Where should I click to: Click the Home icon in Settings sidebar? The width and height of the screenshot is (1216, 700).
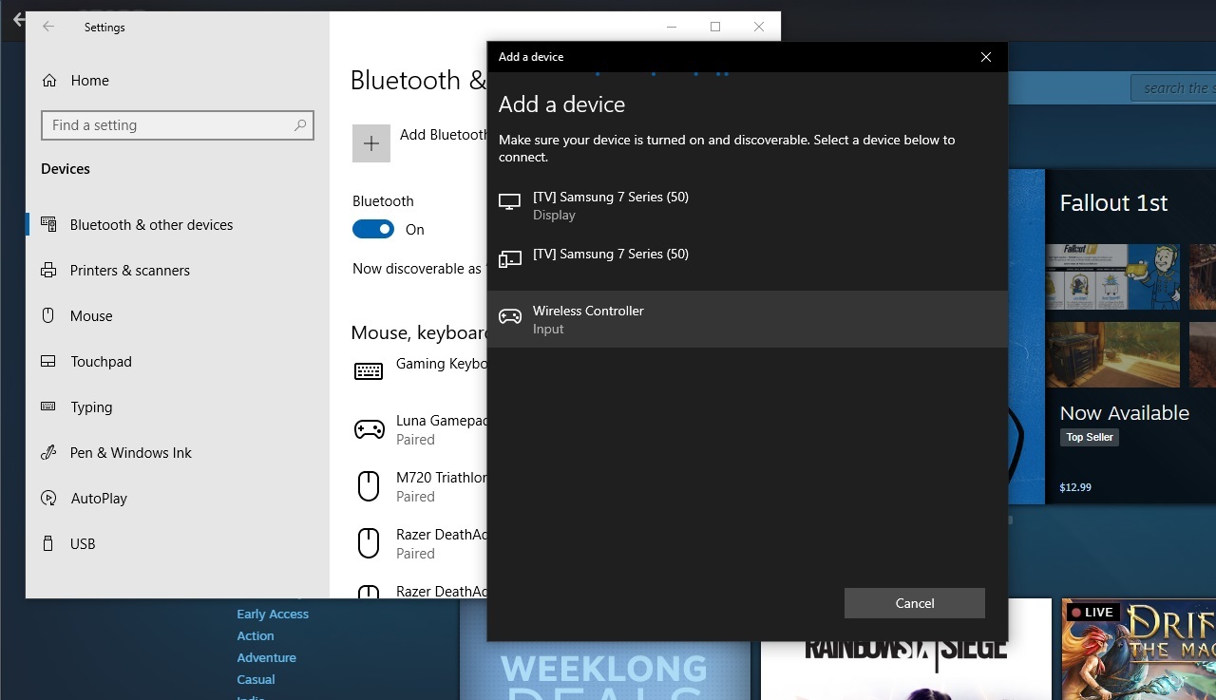click(x=49, y=81)
